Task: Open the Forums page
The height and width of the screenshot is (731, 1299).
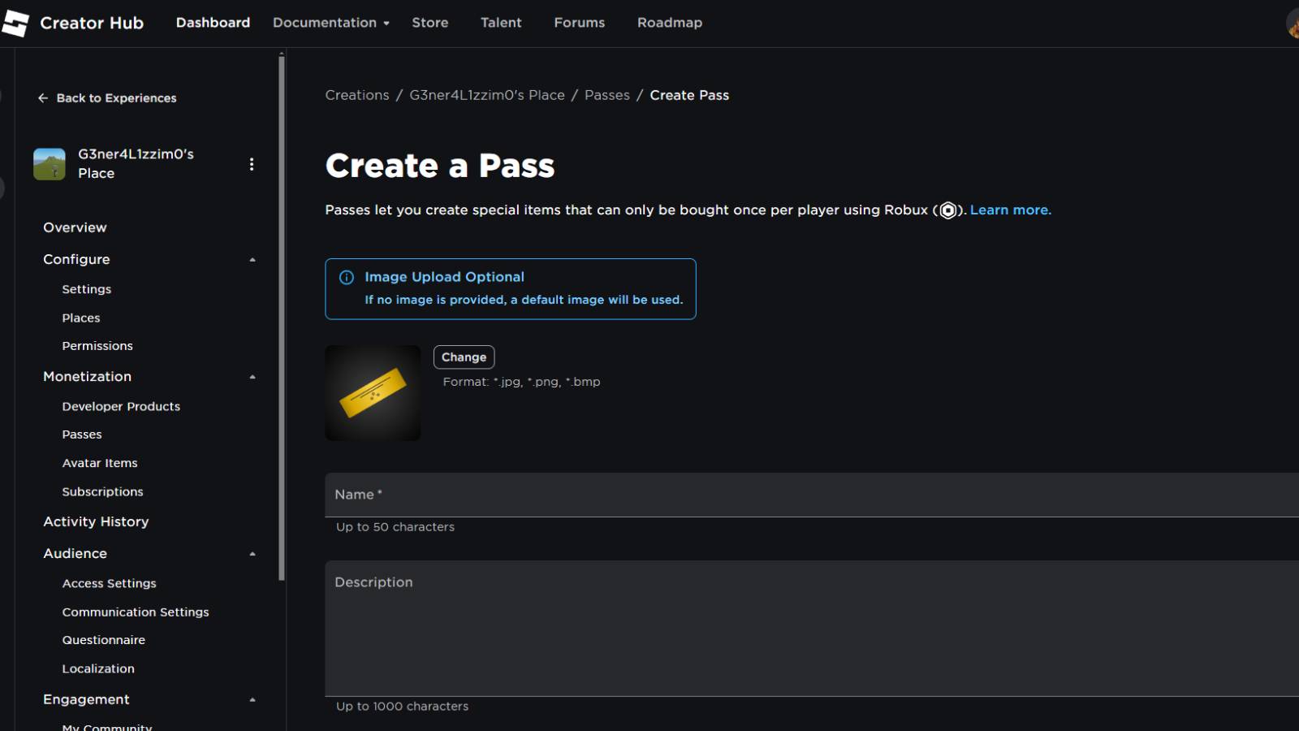Action: (x=579, y=23)
